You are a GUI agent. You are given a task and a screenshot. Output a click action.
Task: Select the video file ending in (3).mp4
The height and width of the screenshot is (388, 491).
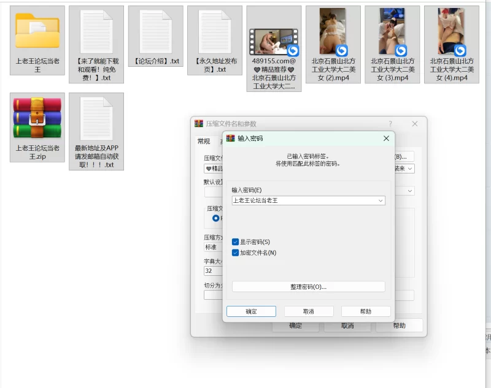(392, 31)
